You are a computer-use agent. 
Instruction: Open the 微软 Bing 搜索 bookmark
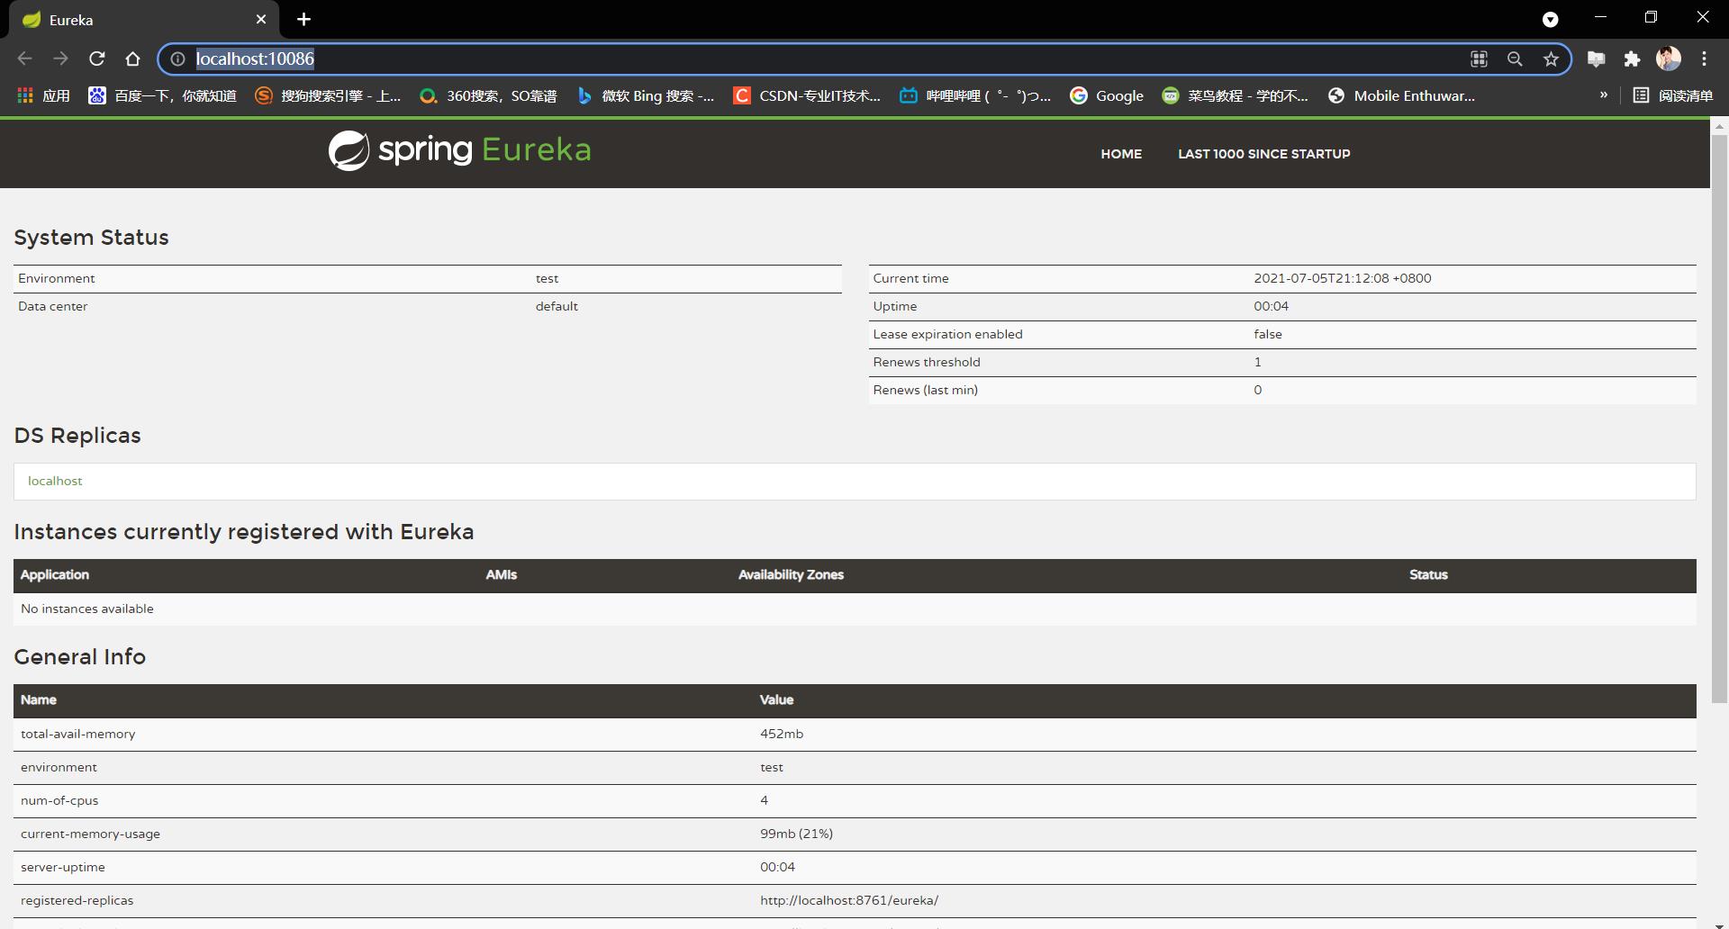tap(645, 95)
